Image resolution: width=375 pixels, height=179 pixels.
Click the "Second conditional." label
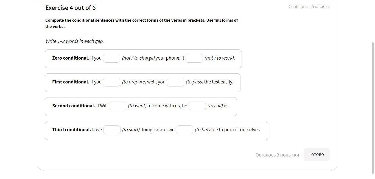click(x=74, y=106)
